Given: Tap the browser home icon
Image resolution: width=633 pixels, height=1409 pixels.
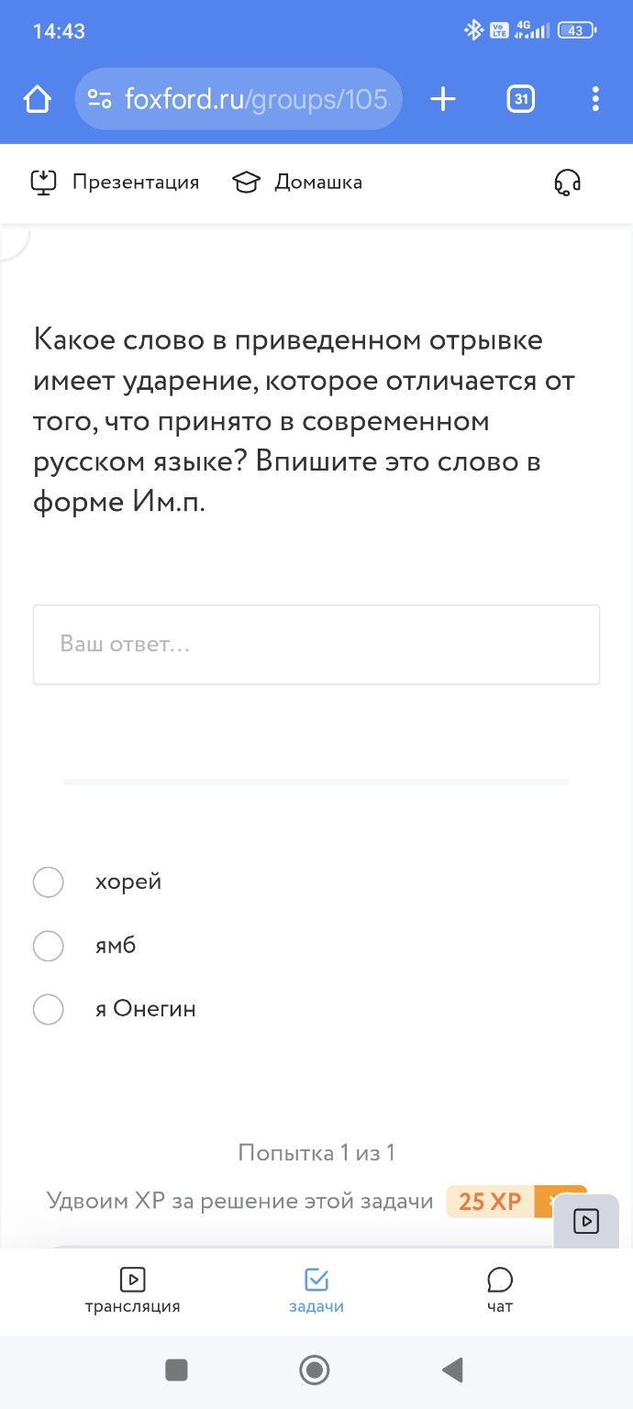Looking at the screenshot, I should click(36, 98).
